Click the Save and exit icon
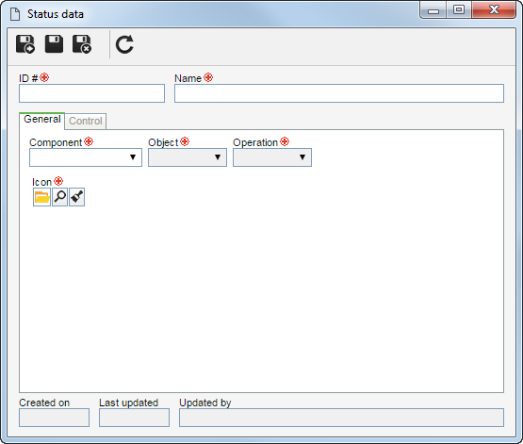The width and height of the screenshot is (523, 444). [82, 44]
